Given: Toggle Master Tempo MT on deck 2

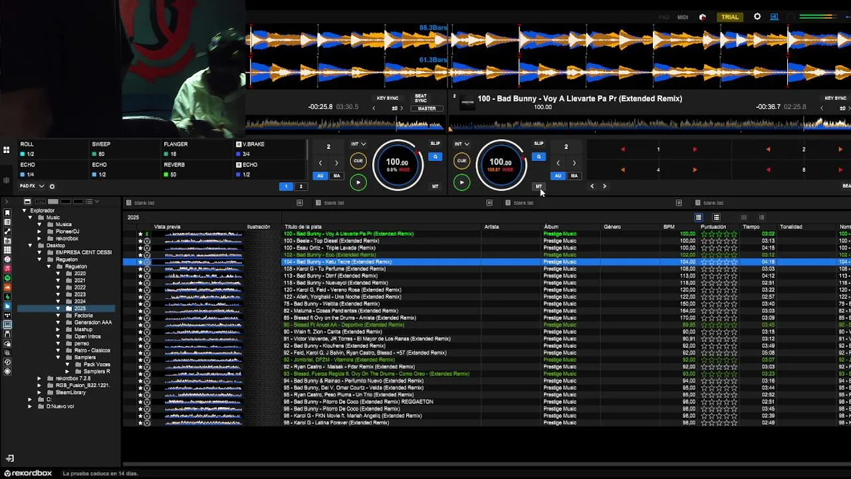Looking at the screenshot, I should pos(539,186).
